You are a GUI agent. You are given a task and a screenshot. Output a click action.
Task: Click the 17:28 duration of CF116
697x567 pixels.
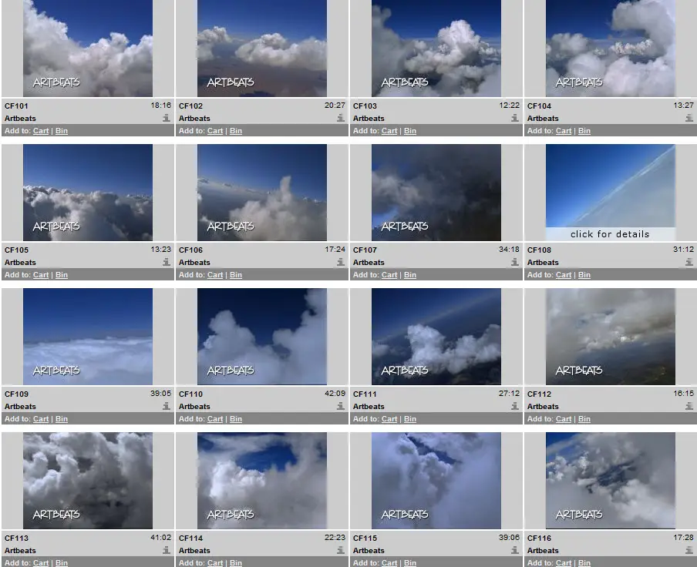coord(683,537)
